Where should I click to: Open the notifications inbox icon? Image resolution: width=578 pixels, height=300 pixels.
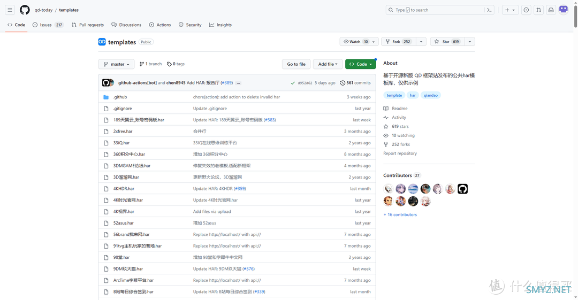(551, 10)
